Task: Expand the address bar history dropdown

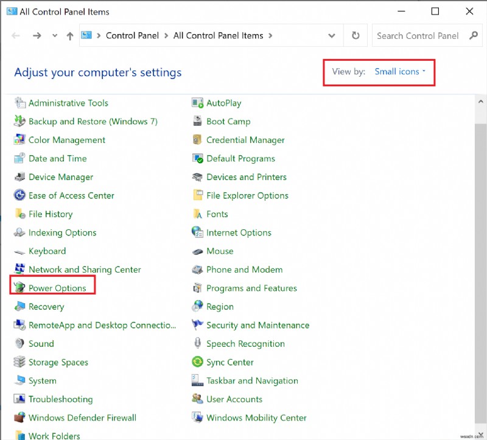Action: [x=331, y=36]
